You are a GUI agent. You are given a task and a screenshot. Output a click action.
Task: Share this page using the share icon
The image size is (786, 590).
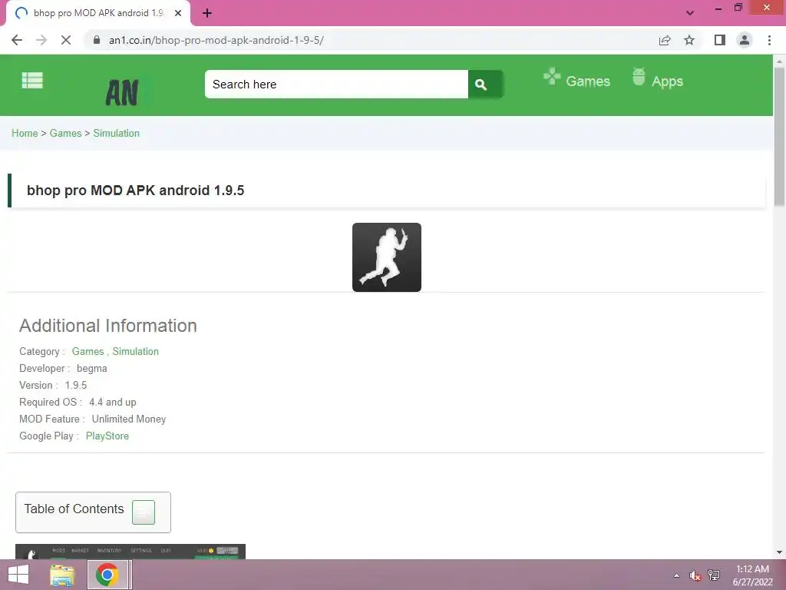pyautogui.click(x=665, y=40)
